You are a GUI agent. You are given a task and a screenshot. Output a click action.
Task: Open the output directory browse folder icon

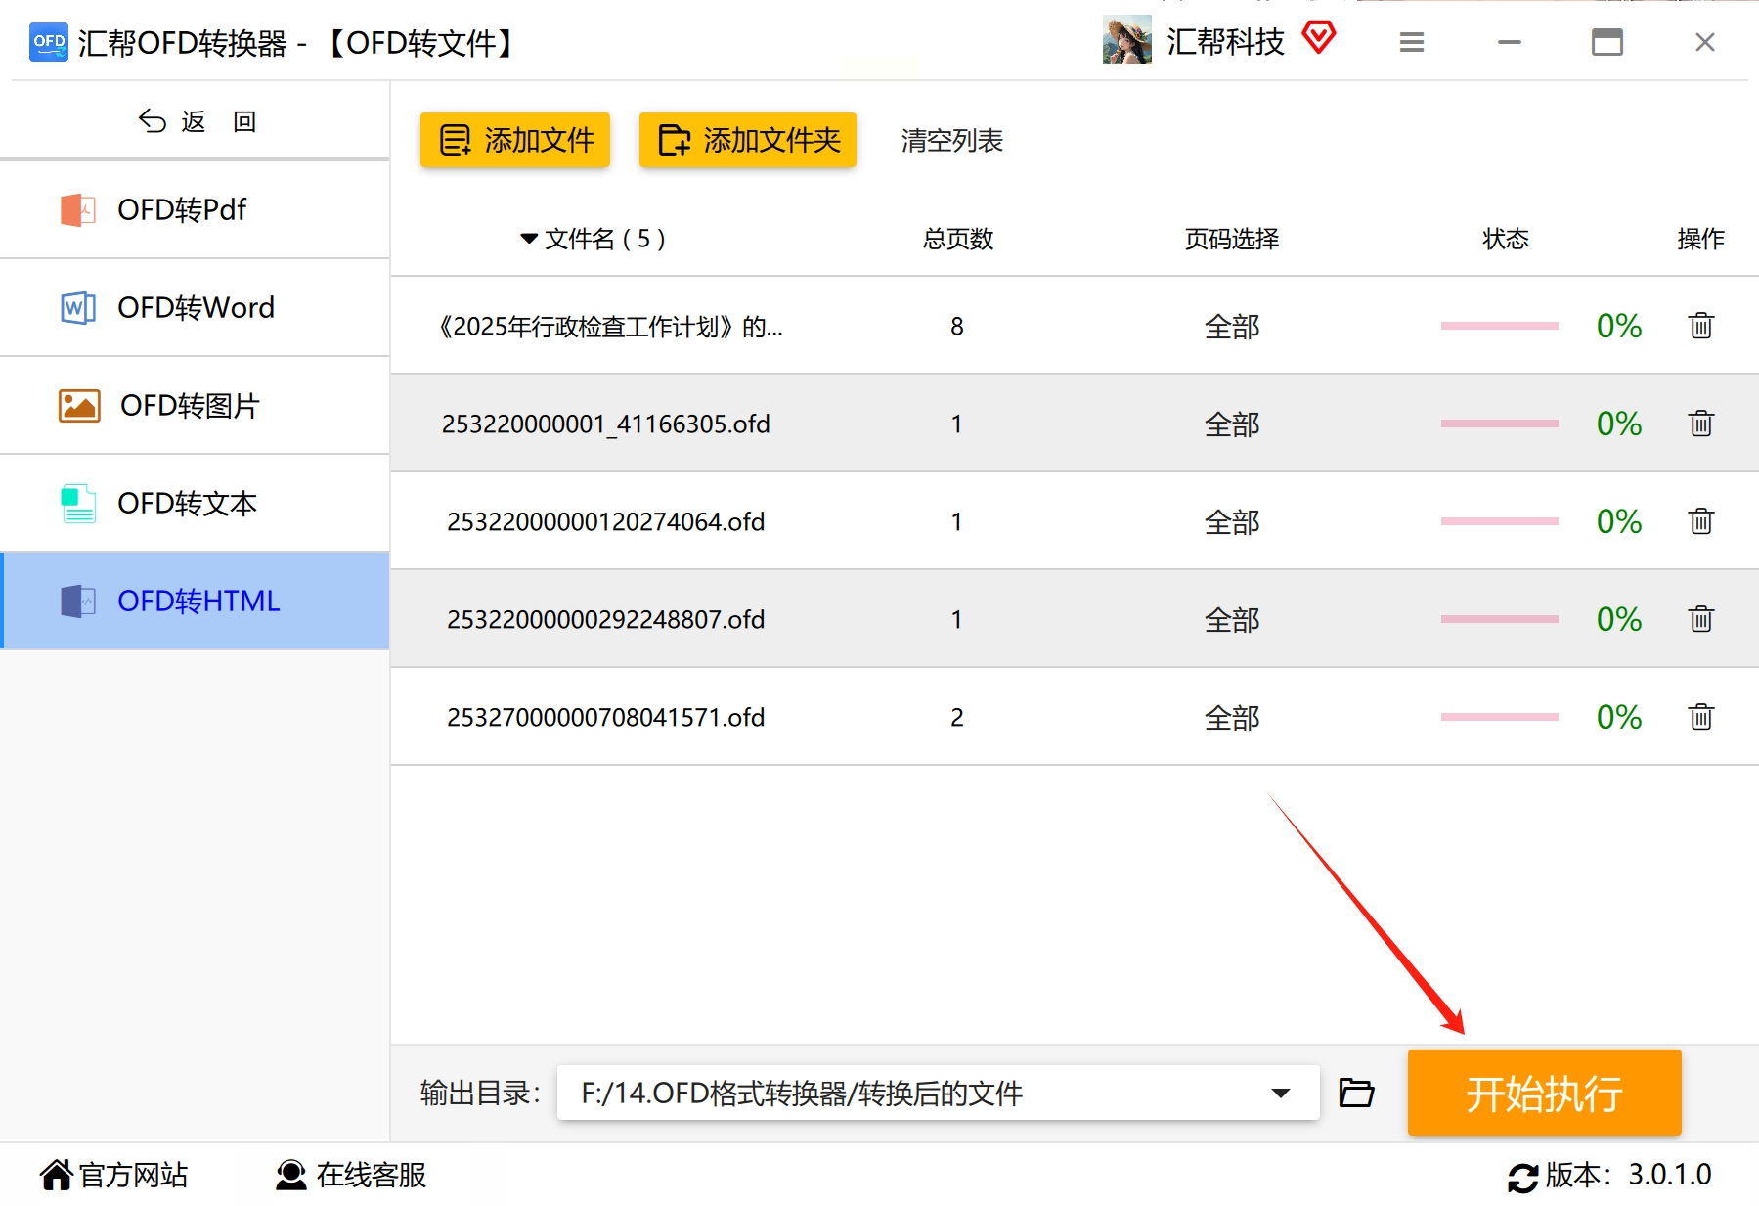1355,1094
